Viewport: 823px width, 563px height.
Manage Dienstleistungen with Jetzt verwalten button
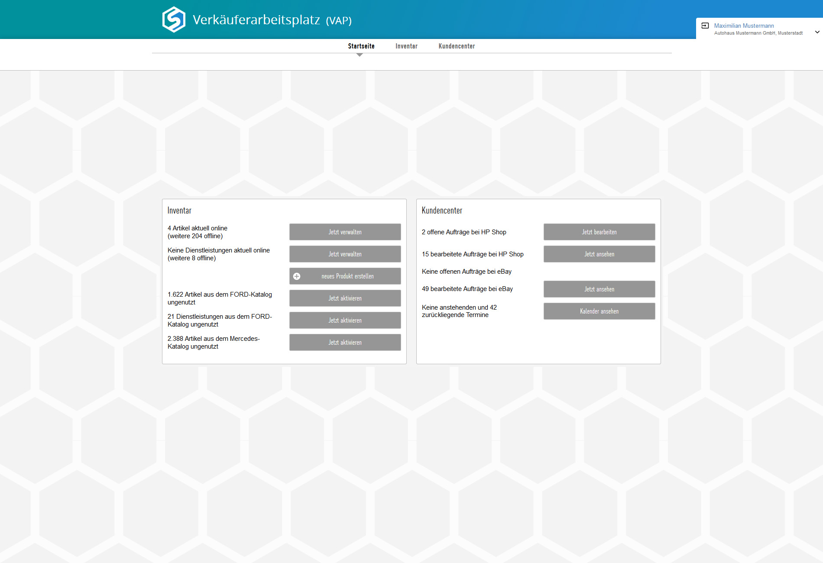tap(345, 254)
